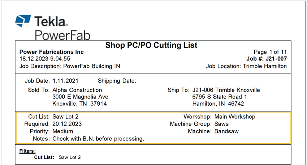The height and width of the screenshot is (165, 307).
Task: Click the PowerFab logo text
Action: coord(62,35)
